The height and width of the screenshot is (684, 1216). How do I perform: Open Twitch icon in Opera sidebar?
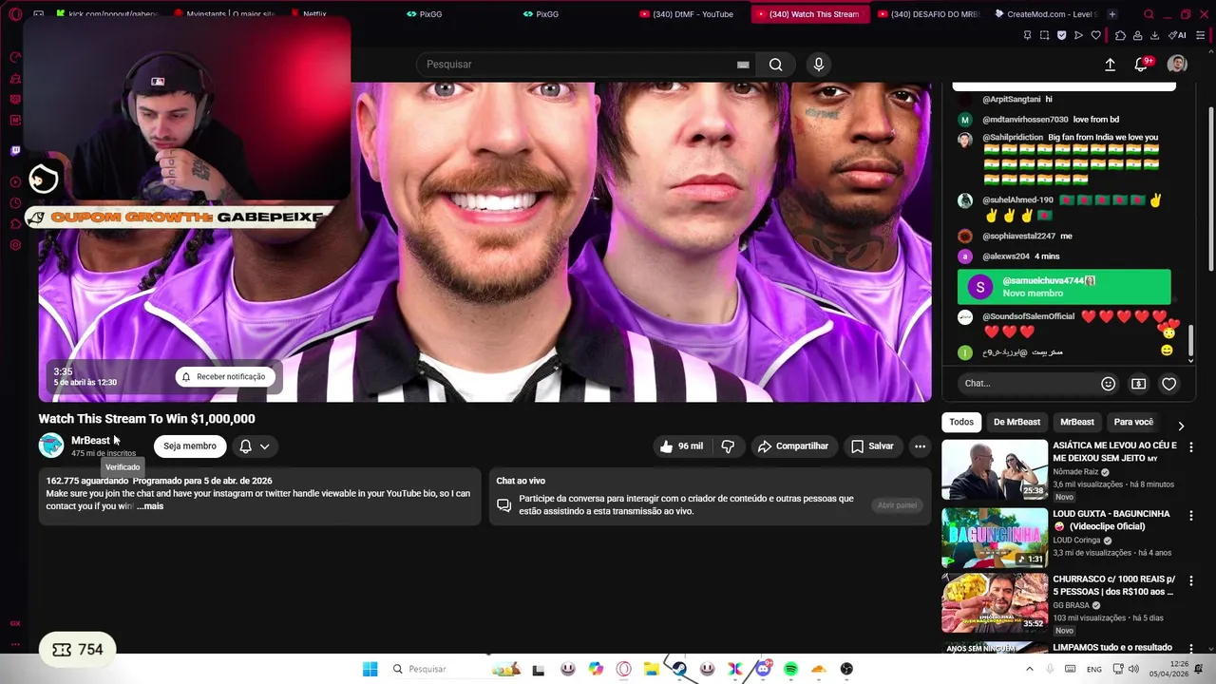[15, 151]
